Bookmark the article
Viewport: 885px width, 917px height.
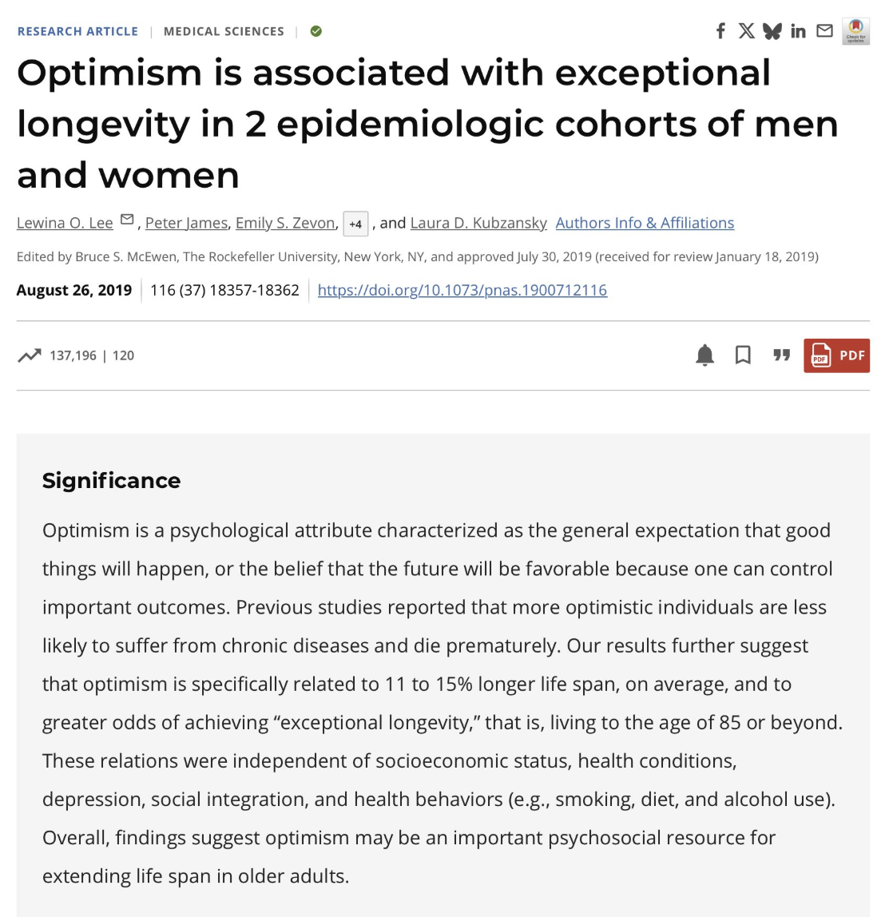[x=743, y=355]
